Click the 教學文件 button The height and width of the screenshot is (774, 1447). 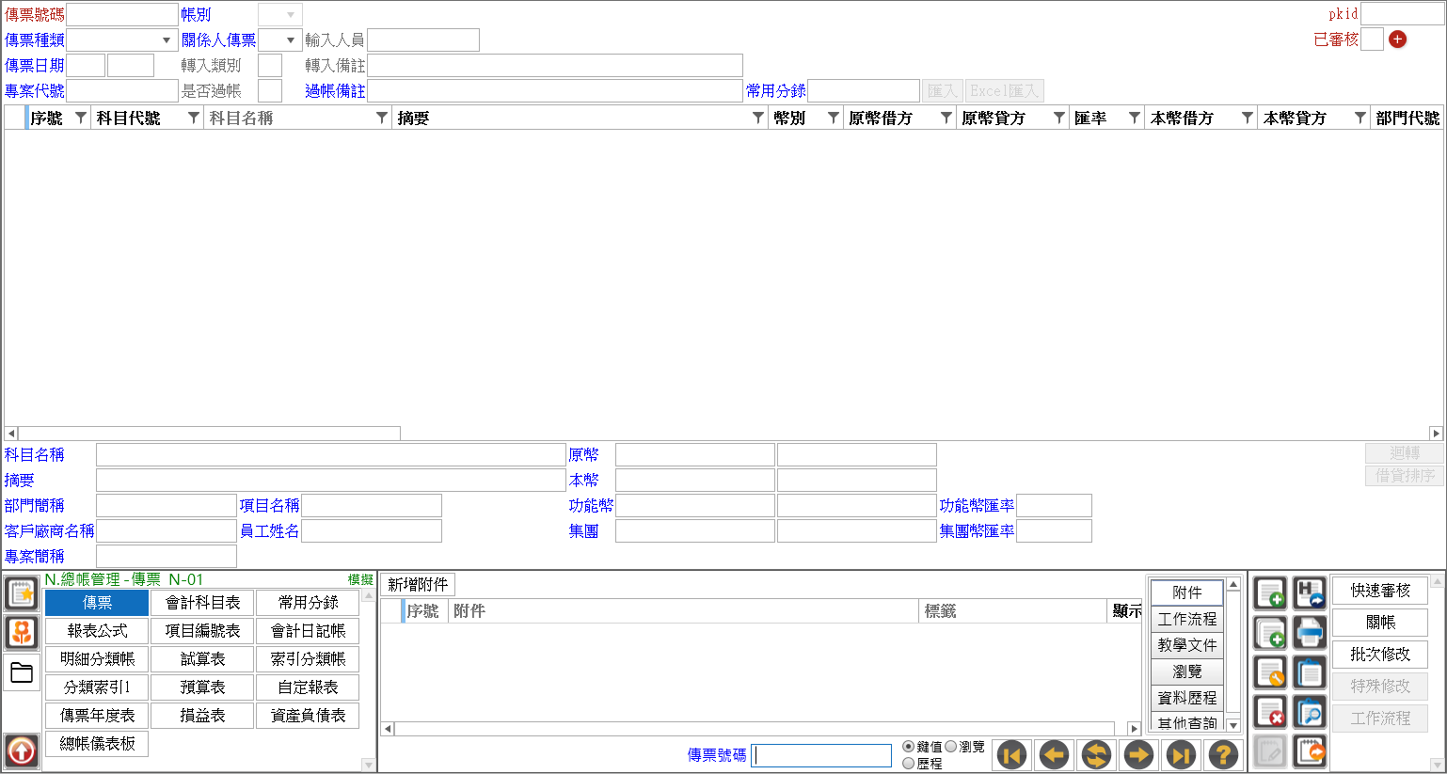click(1186, 645)
